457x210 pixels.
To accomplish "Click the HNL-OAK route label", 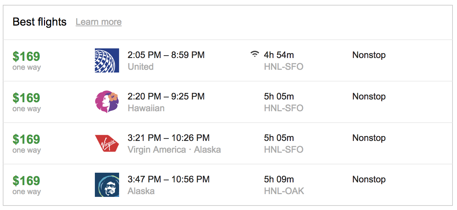I will (x=284, y=191).
